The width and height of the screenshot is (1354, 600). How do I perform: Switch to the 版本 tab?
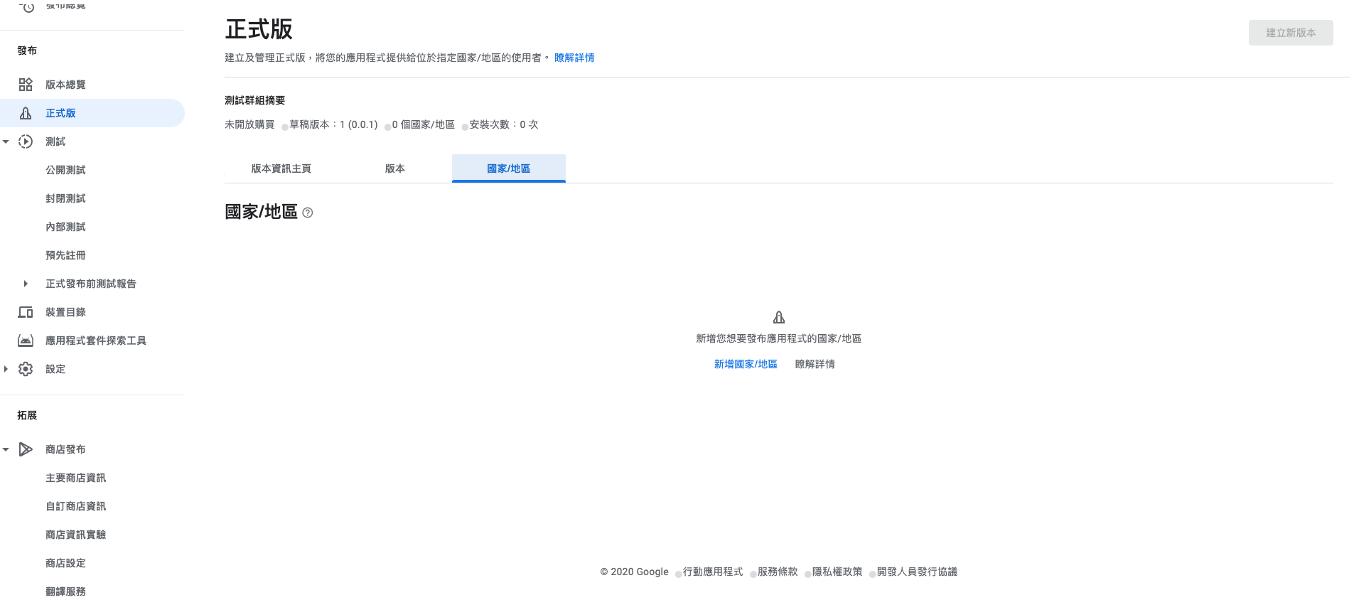pyautogui.click(x=394, y=168)
